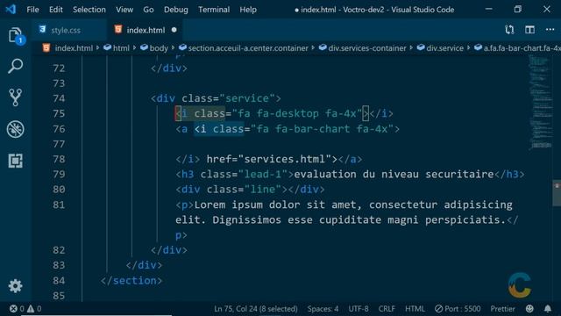
Task: Click "fa fa-bar-chart fa-4x" on line 76
Action: click(322, 129)
